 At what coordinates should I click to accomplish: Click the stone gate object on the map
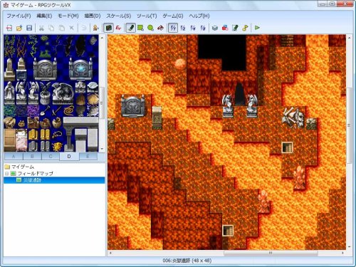tap(133, 105)
